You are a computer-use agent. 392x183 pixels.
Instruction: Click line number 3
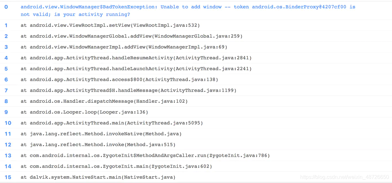point(6,47)
